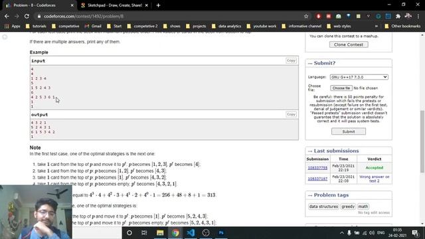Click the greedy problem tag
425x239 pixels.
coord(348,206)
